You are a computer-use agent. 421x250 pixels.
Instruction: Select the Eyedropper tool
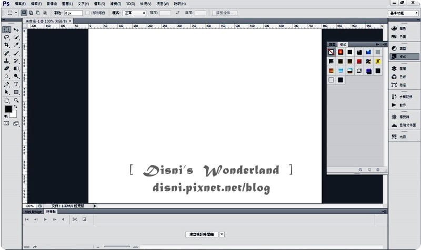pos(16,45)
